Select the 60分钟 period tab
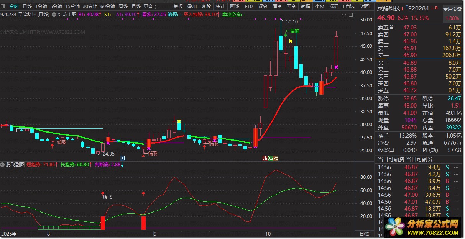This screenshot has width=465, height=239. point(107,7)
